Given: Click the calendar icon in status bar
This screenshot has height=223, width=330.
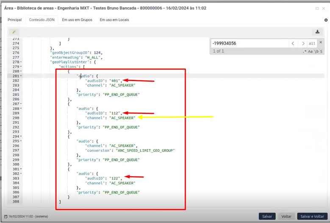Looking at the screenshot, I should pos(6,216).
